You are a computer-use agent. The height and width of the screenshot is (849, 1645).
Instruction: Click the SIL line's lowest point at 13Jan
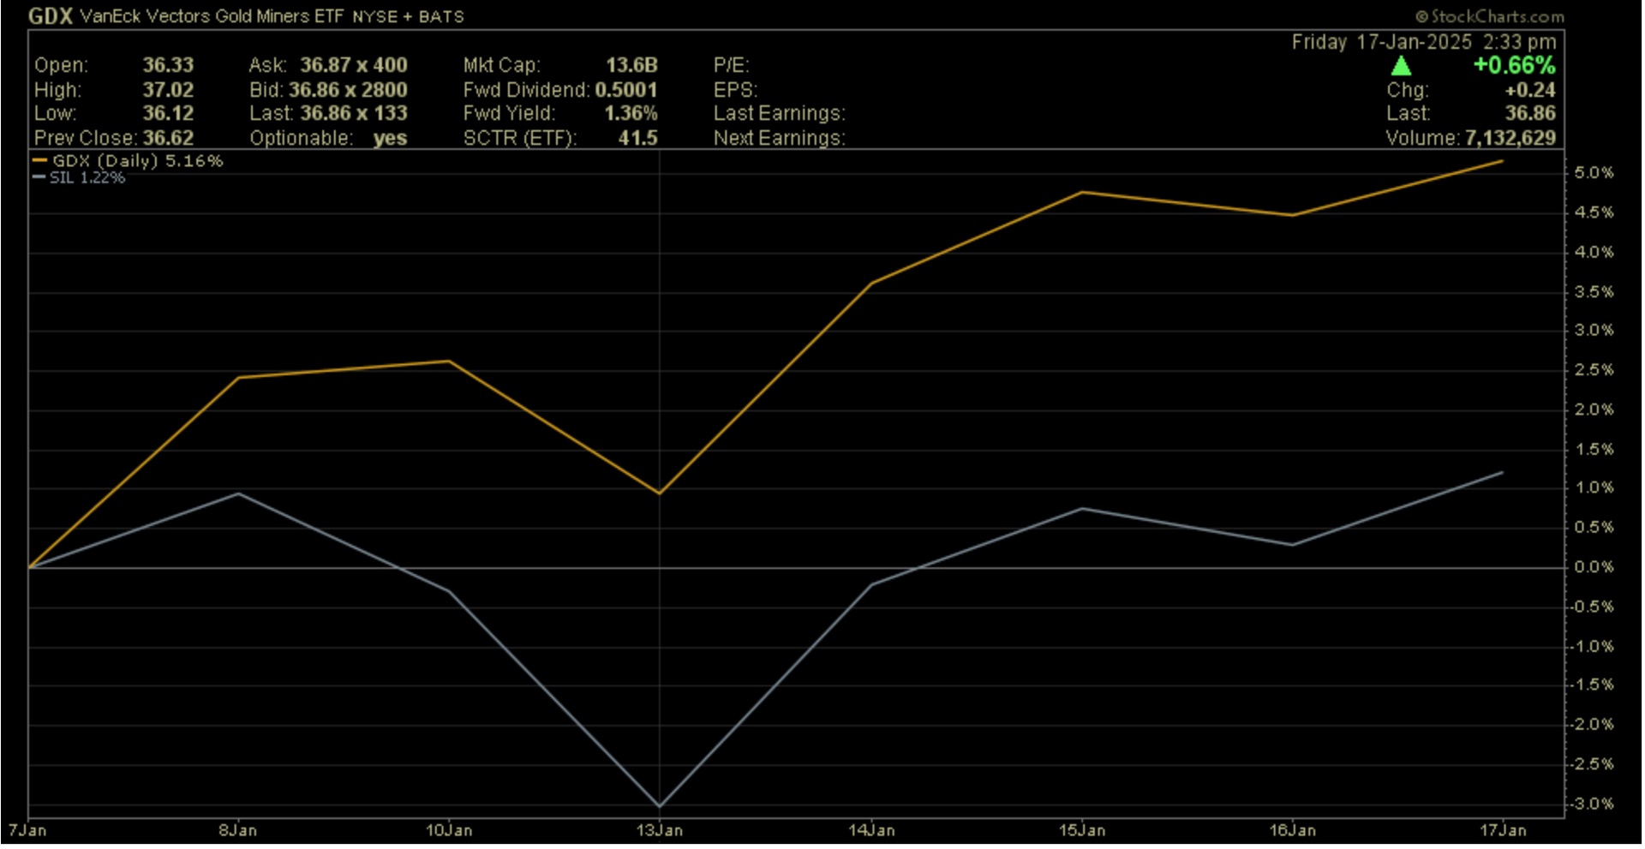tap(659, 806)
